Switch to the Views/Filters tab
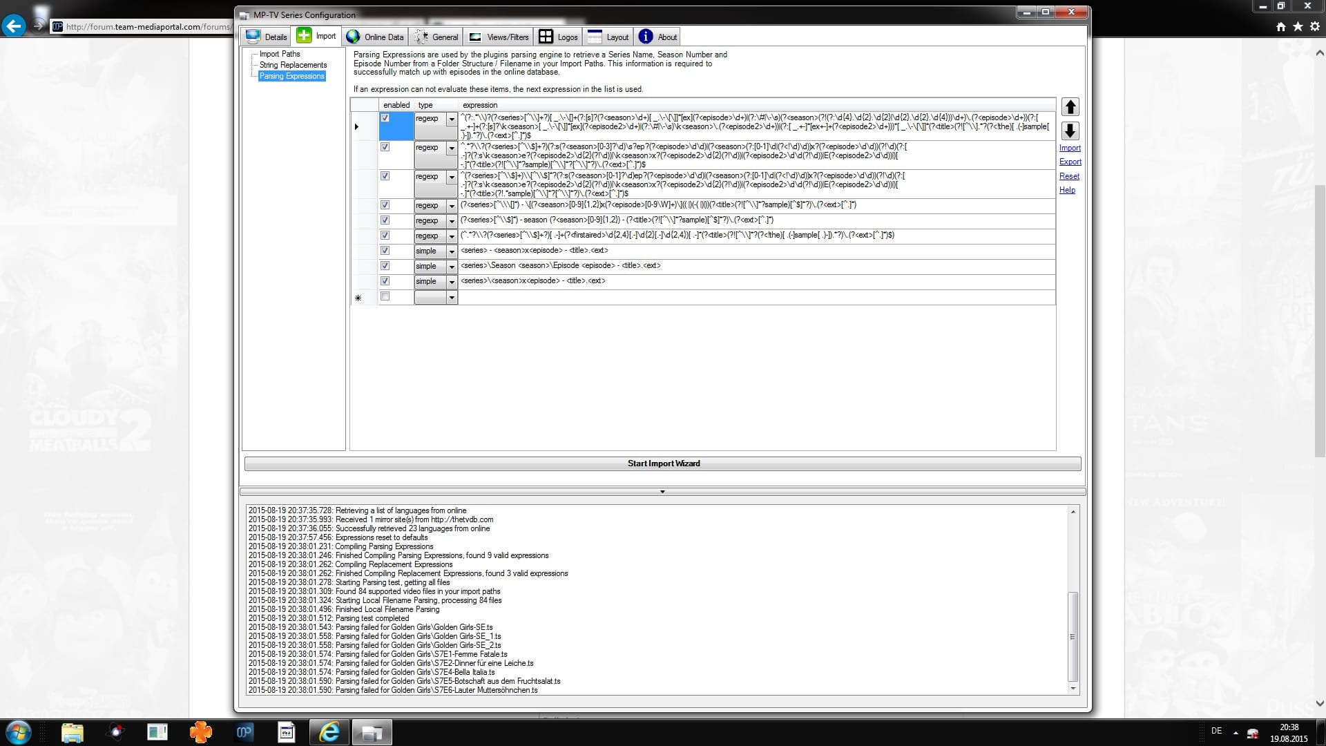Screen dimensions: 1326x746 click(x=499, y=37)
